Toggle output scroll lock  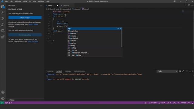pos(183,71)
